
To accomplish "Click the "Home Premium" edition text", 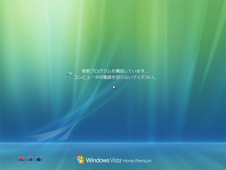I will pos(137,161).
